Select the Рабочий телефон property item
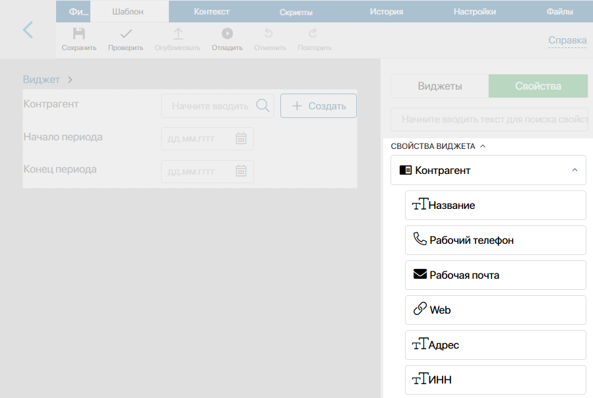The height and width of the screenshot is (398, 593). [495, 241]
